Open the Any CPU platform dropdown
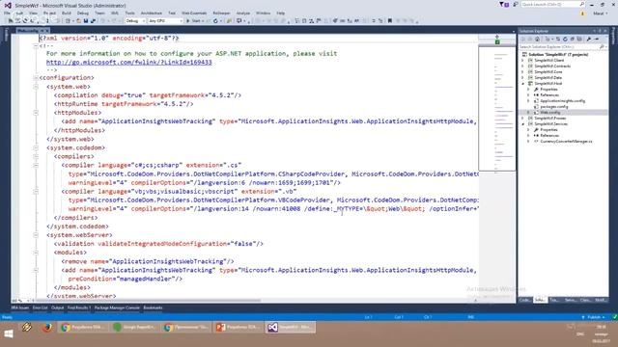The image size is (618, 347). pos(165,21)
